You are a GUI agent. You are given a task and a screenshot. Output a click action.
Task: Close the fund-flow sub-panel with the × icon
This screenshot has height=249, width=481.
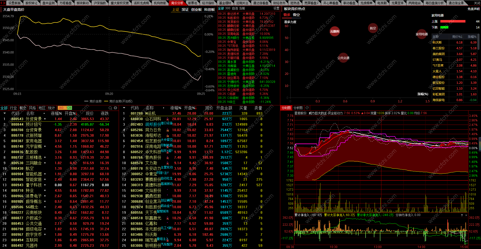[466, 215]
